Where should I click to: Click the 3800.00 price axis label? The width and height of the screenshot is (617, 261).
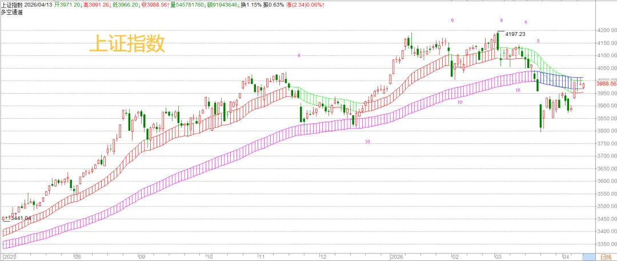606,131
